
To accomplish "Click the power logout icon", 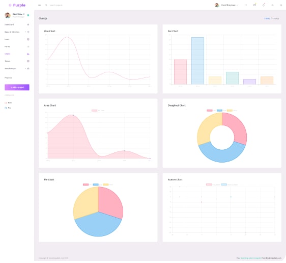I will click(x=272, y=5).
